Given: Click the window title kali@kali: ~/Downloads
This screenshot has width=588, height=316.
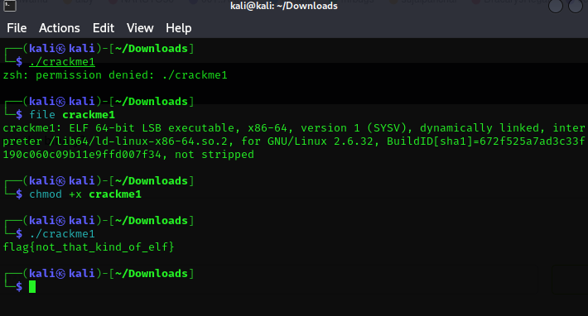Looking at the screenshot, I should pos(284,6).
